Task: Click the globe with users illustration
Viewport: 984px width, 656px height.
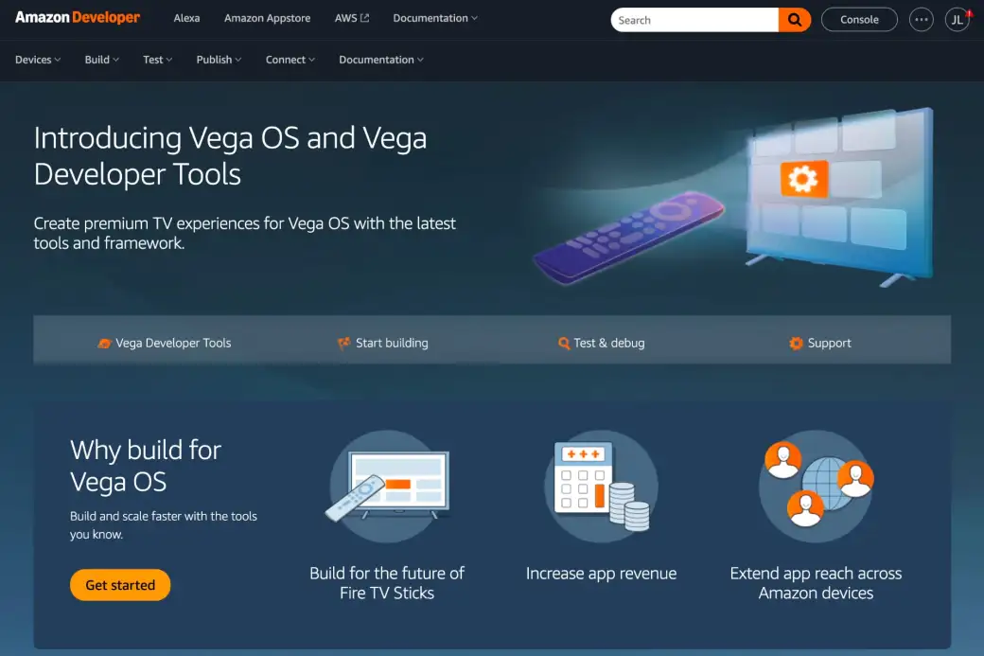Action: tap(816, 486)
